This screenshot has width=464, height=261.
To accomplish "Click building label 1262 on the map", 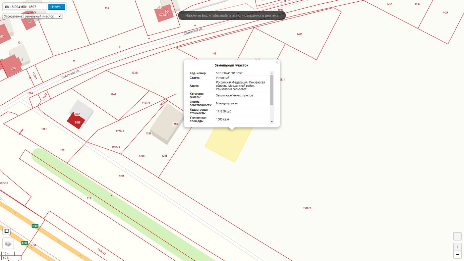I will [x=77, y=114].
